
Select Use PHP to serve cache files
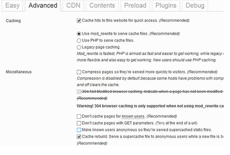point(79,41)
